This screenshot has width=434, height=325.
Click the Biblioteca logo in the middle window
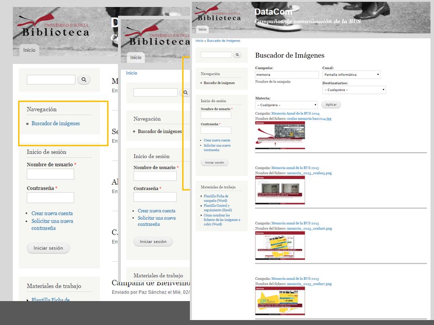[157, 35]
